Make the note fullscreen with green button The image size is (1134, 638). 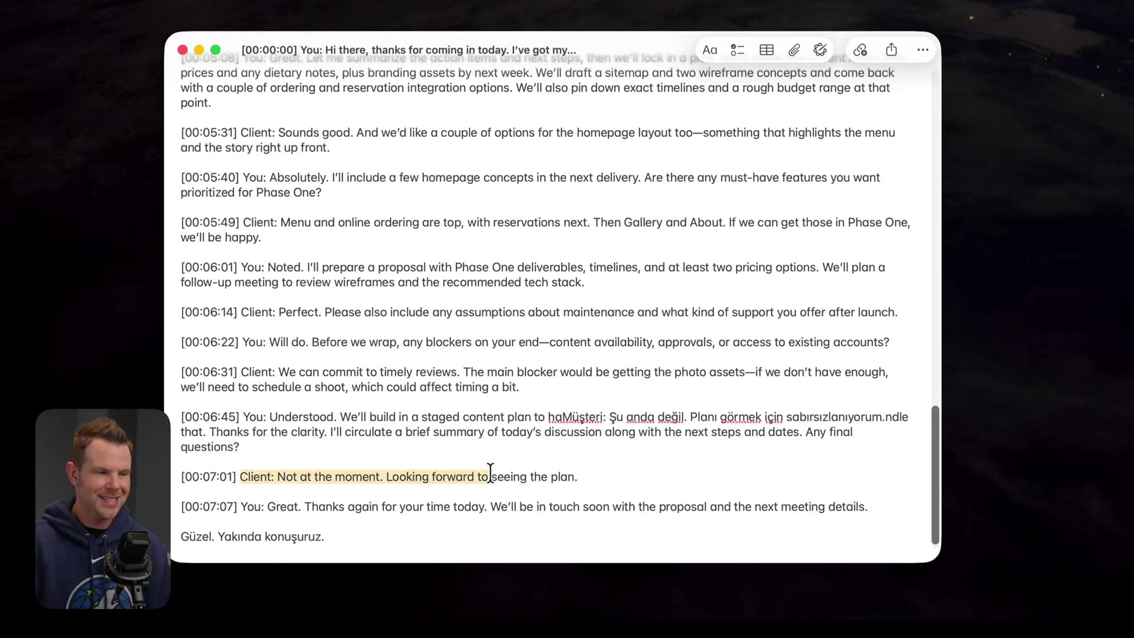click(216, 50)
